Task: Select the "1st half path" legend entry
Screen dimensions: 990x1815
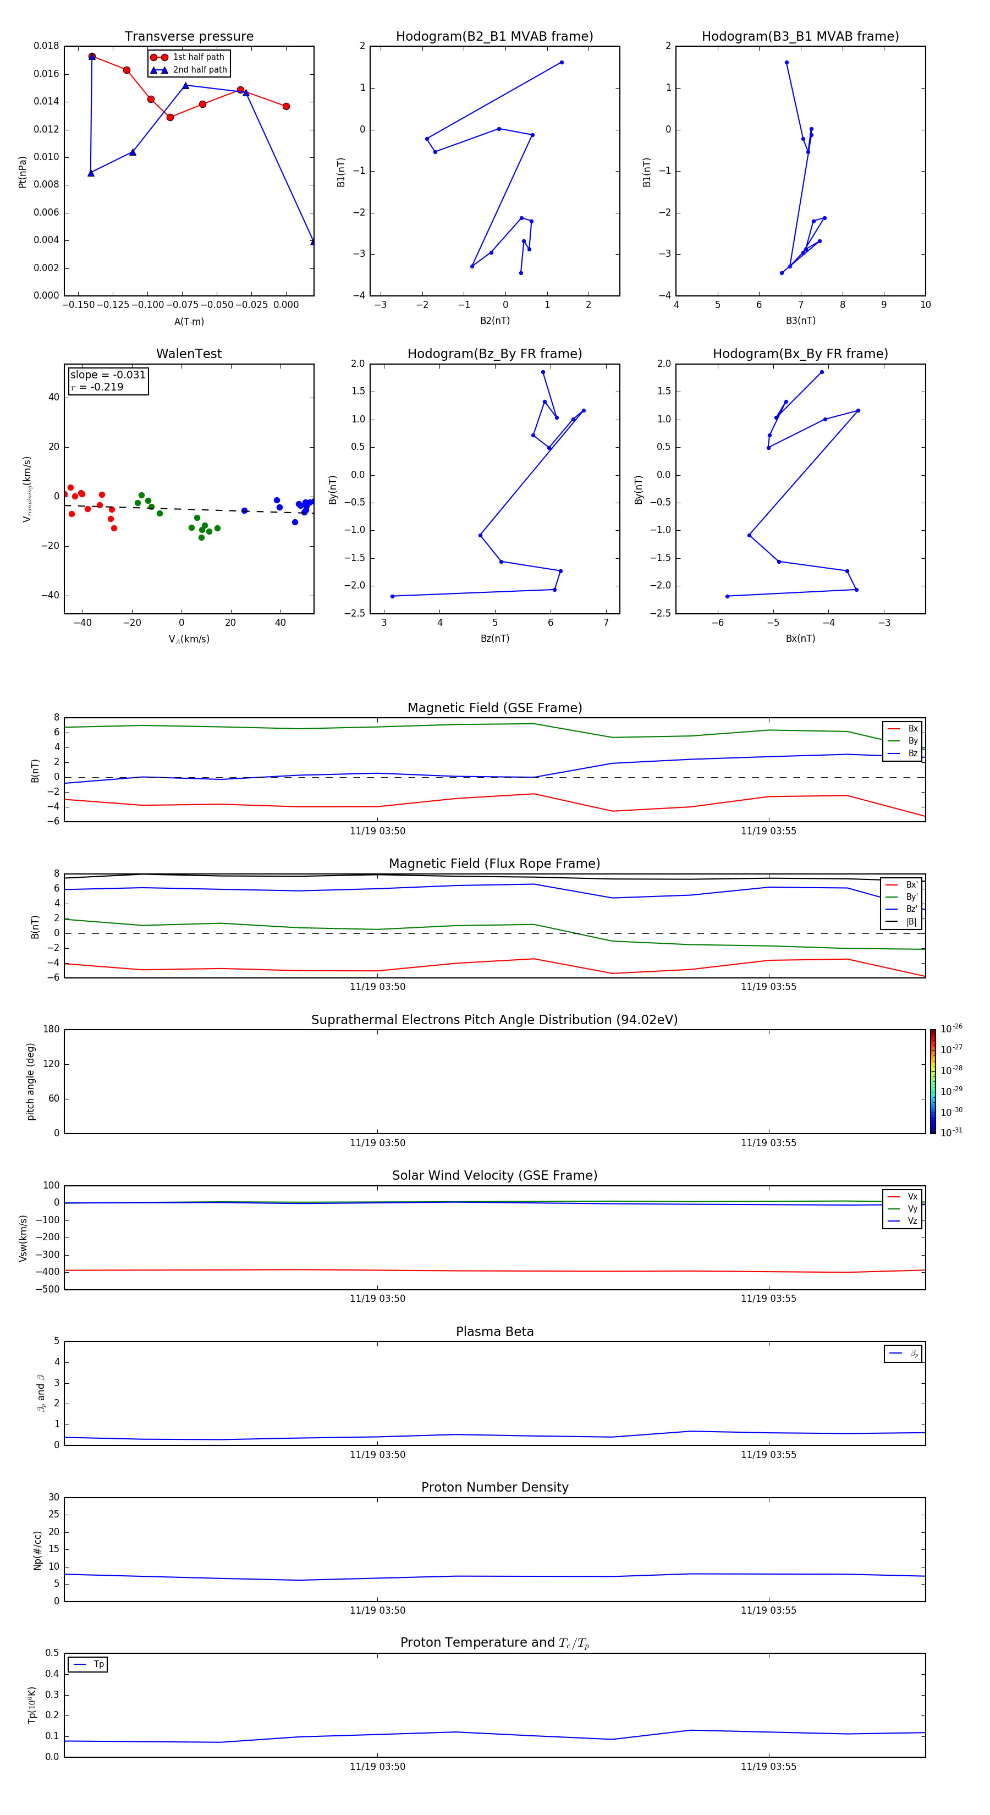Action: click(188, 57)
